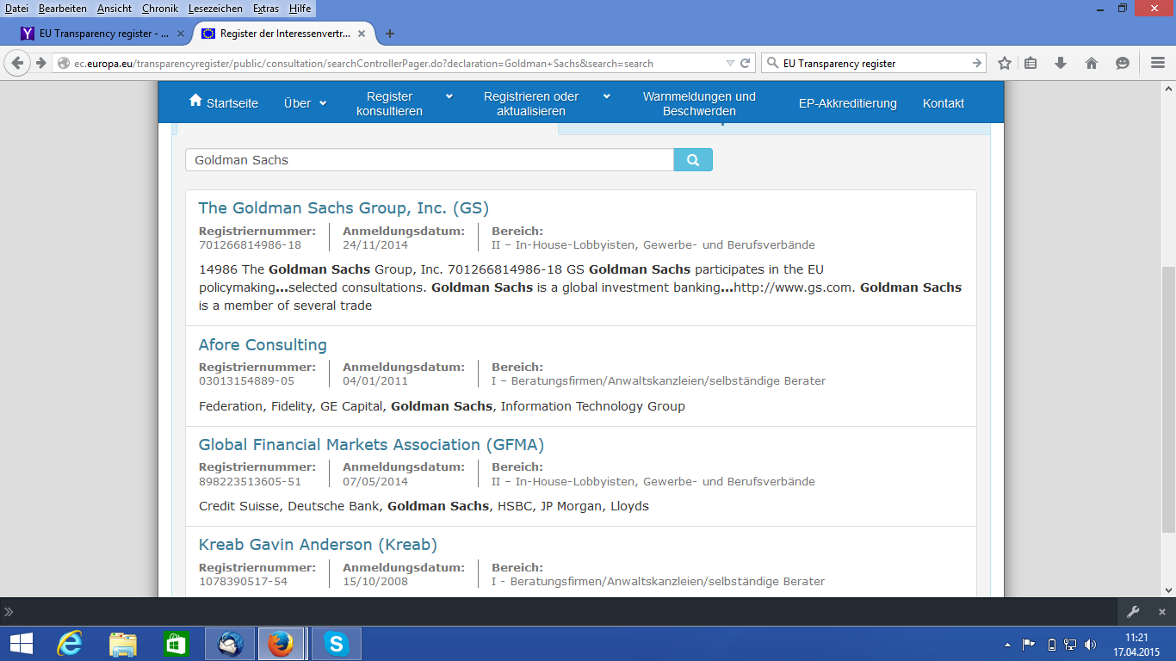1176x661 pixels.
Task: Switch to the Yahoo EU Transparency register tab
Action: tap(102, 34)
